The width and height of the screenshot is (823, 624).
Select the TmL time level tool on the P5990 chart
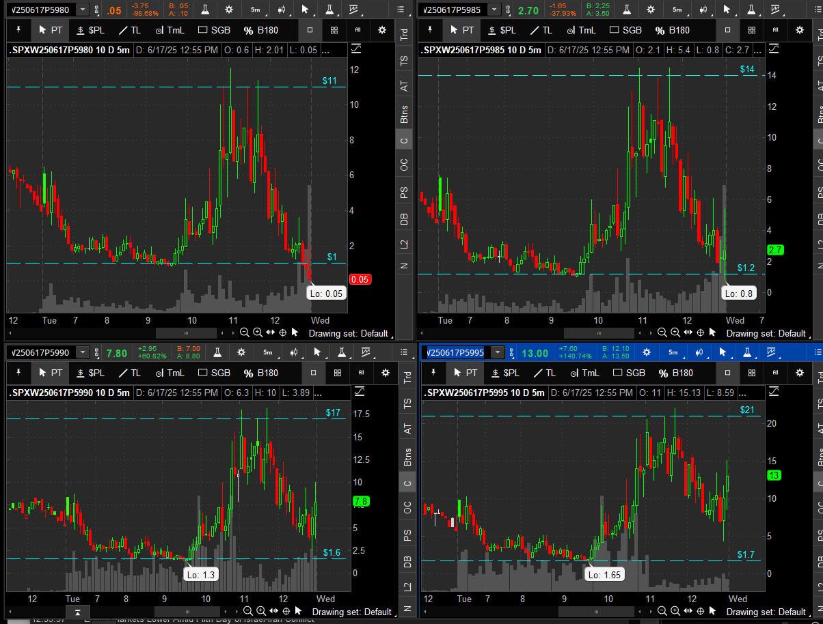tap(170, 373)
